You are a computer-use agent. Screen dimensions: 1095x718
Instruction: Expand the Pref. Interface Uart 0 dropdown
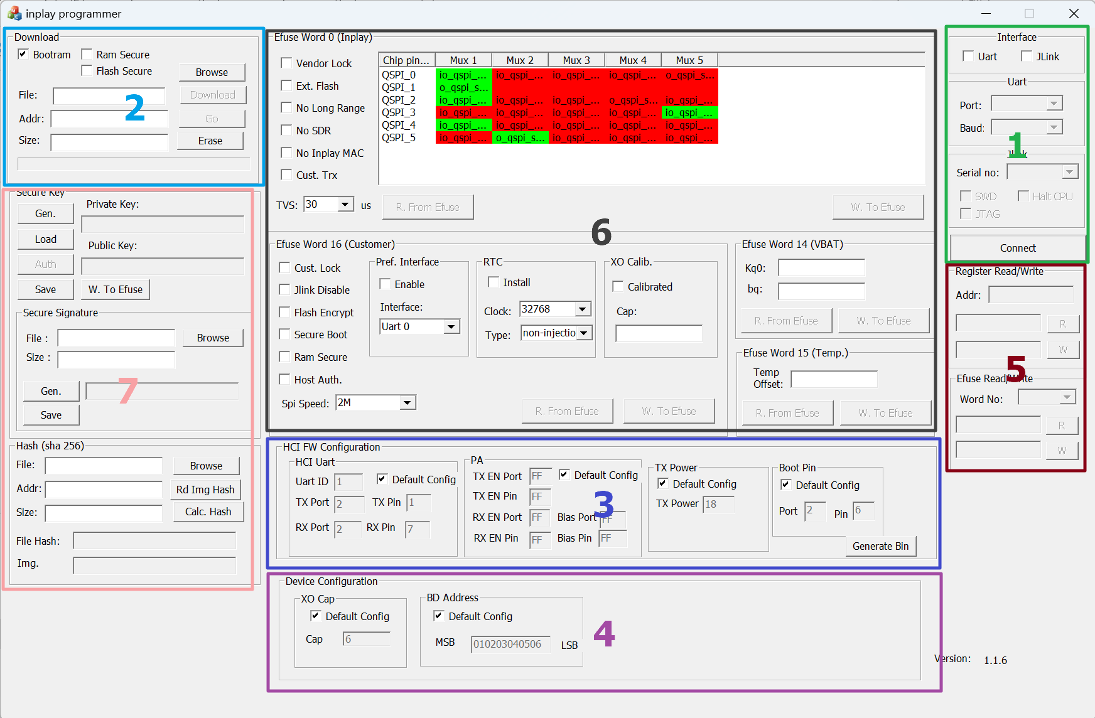[451, 326]
